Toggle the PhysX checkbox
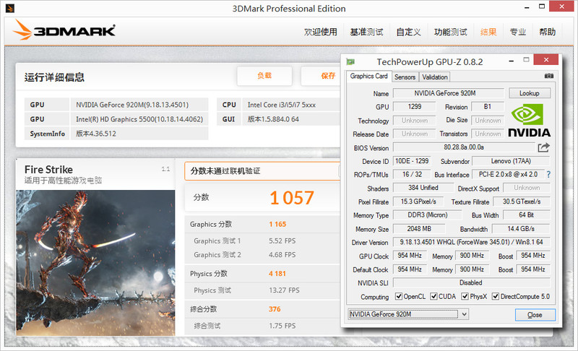 pos(465,297)
